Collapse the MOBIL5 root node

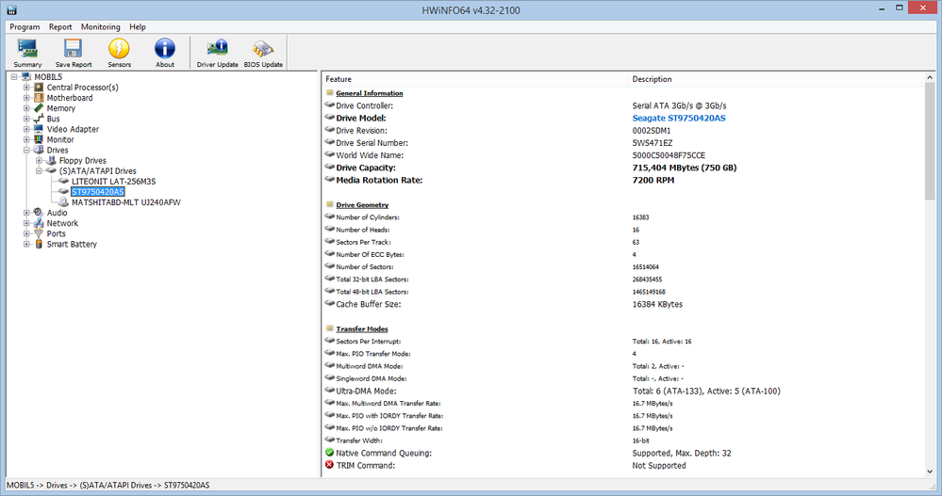[14, 77]
